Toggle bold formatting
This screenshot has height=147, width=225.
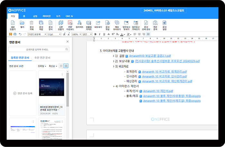95,34
